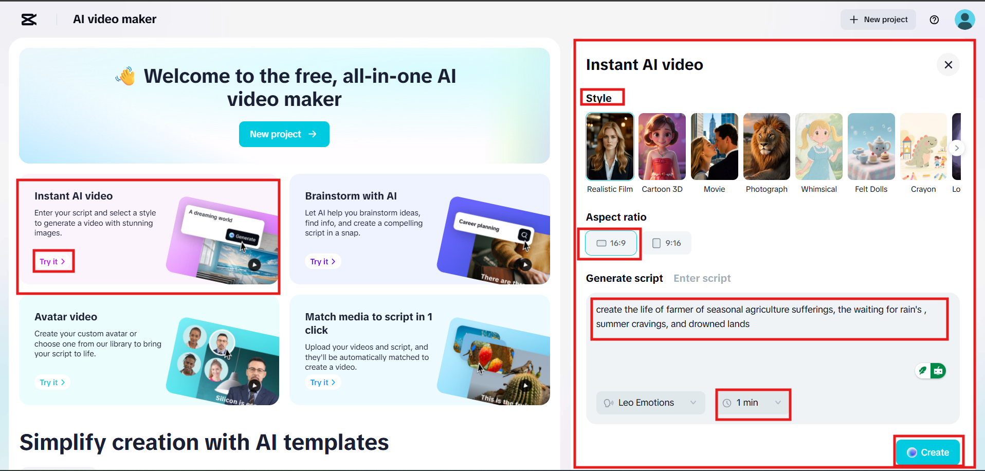Toggle the feather manual-writing mode

point(923,370)
